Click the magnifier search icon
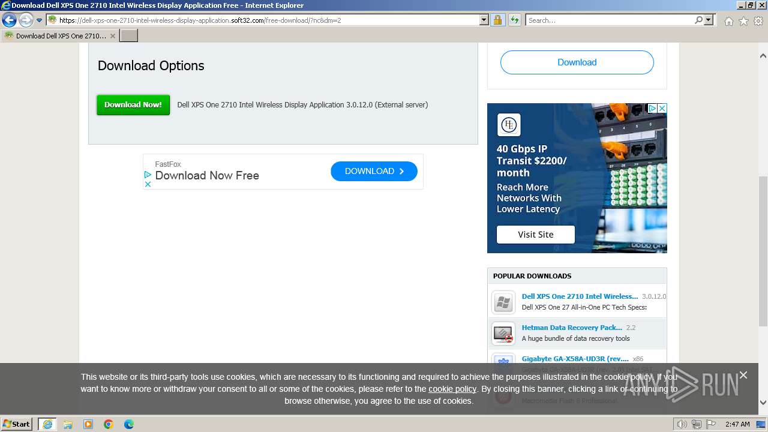Image resolution: width=768 pixels, height=432 pixels. click(698, 20)
